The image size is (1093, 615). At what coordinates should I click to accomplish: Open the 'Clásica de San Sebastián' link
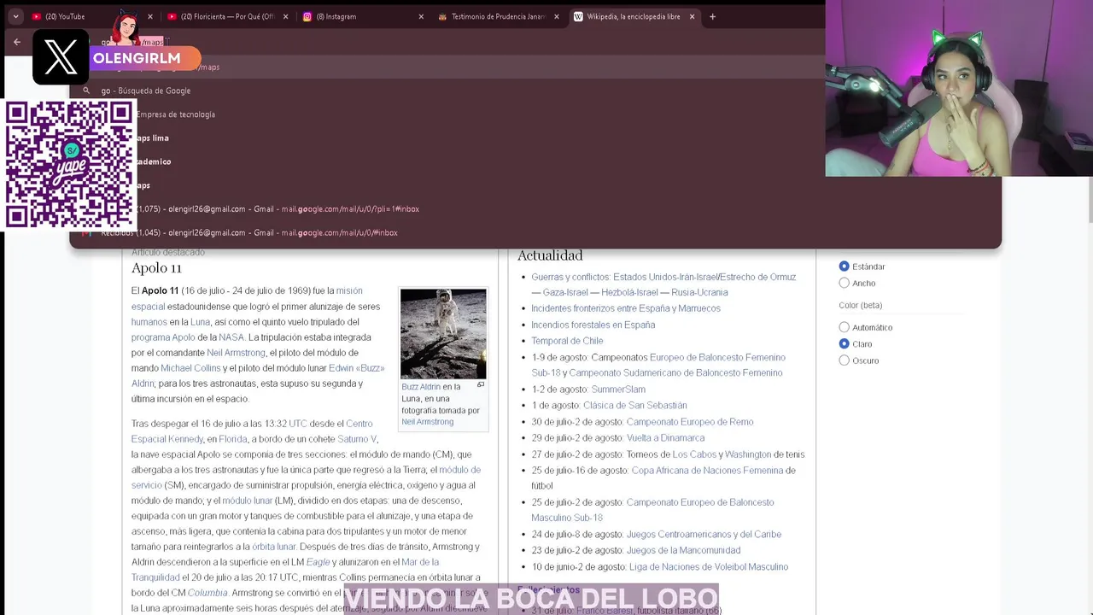(635, 406)
